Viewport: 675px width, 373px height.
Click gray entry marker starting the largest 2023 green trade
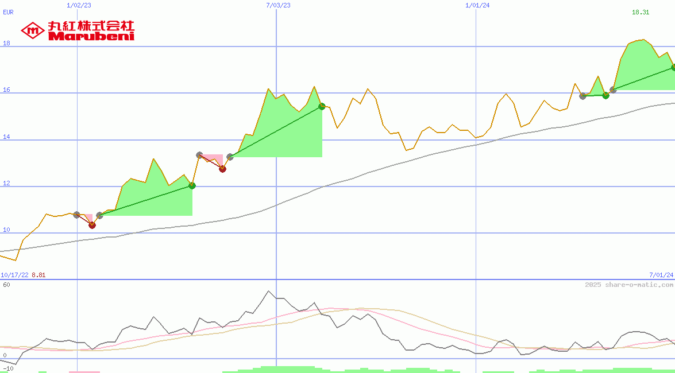pyautogui.click(x=230, y=157)
